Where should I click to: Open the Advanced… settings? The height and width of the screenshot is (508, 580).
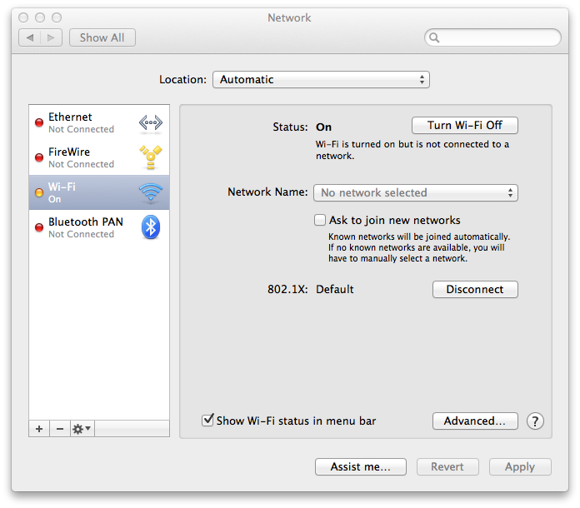(x=475, y=421)
